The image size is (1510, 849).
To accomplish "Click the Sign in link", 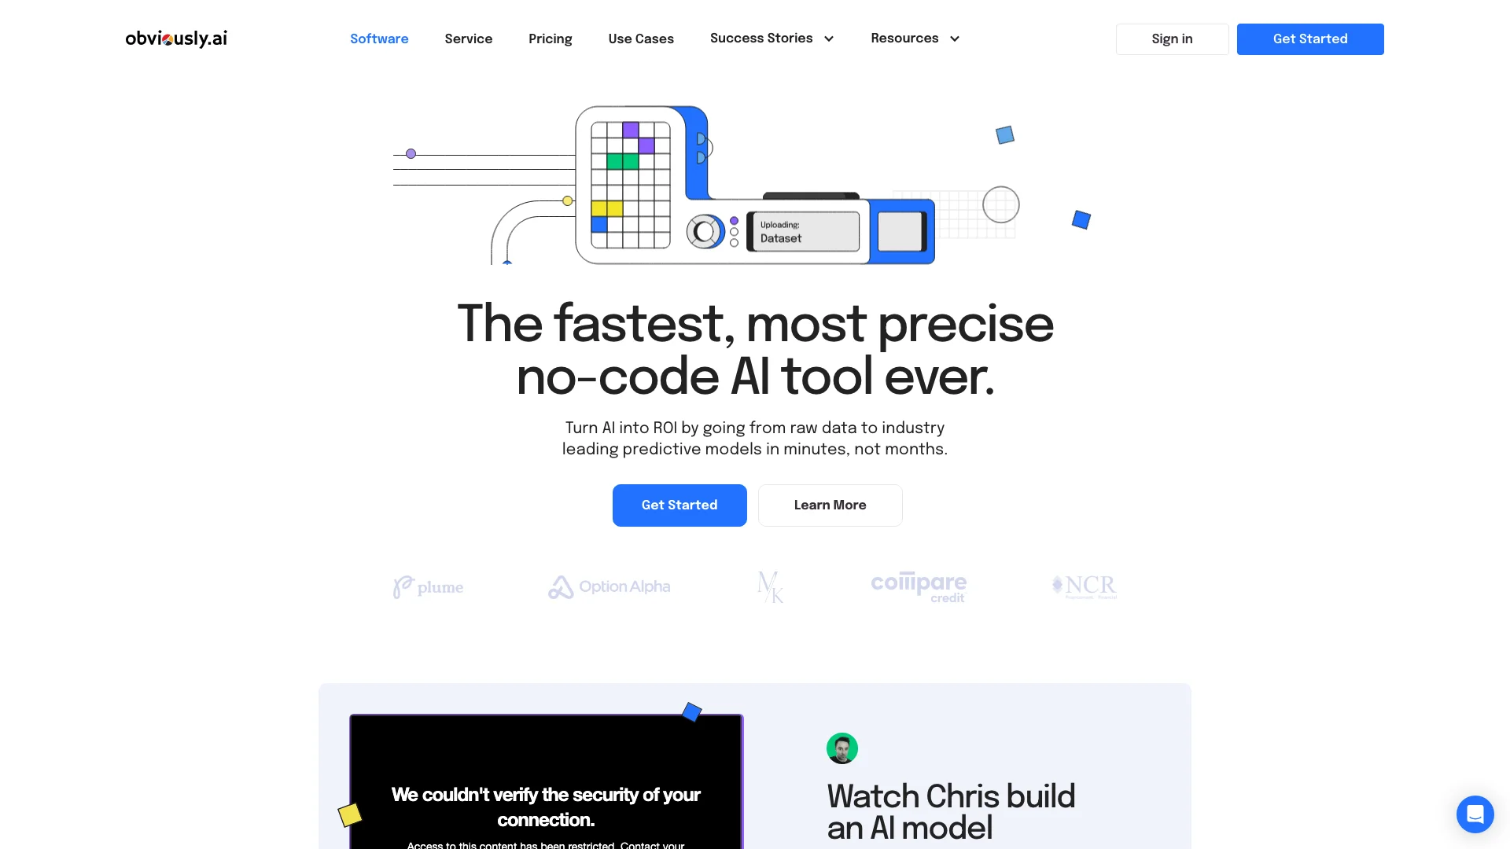I will pos(1171,39).
